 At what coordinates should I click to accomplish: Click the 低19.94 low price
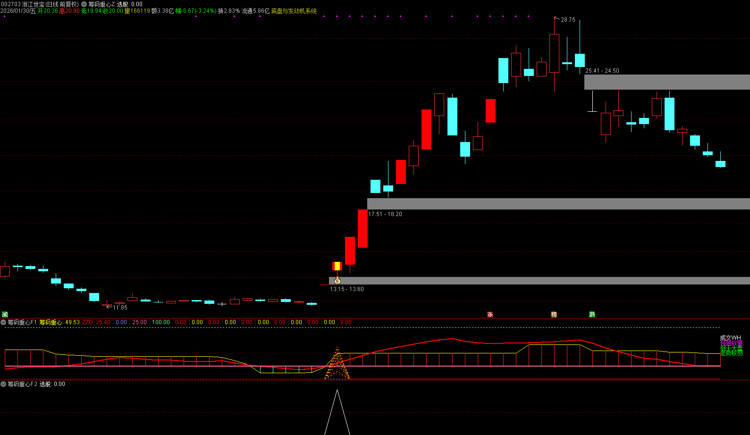click(91, 11)
